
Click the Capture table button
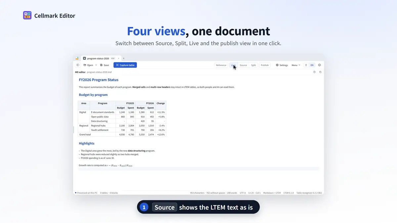click(125, 65)
